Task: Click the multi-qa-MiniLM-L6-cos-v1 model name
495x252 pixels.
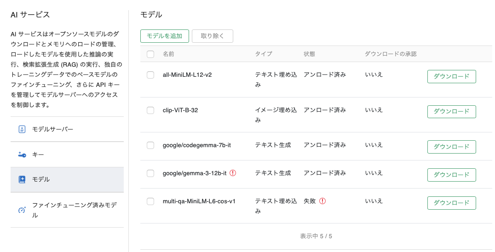Action: click(199, 201)
